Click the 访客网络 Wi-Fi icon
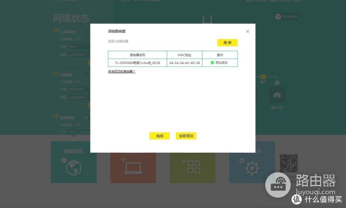Screen dimensions: 346x208 56,116
